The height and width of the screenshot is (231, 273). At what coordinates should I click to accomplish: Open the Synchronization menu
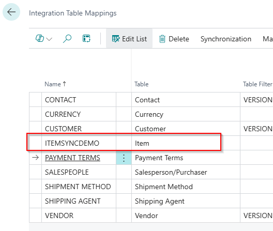click(x=226, y=39)
